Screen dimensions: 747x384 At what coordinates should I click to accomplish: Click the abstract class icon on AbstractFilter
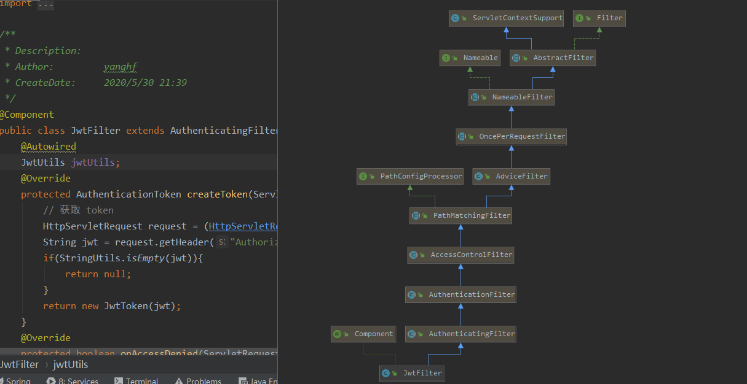pos(516,58)
